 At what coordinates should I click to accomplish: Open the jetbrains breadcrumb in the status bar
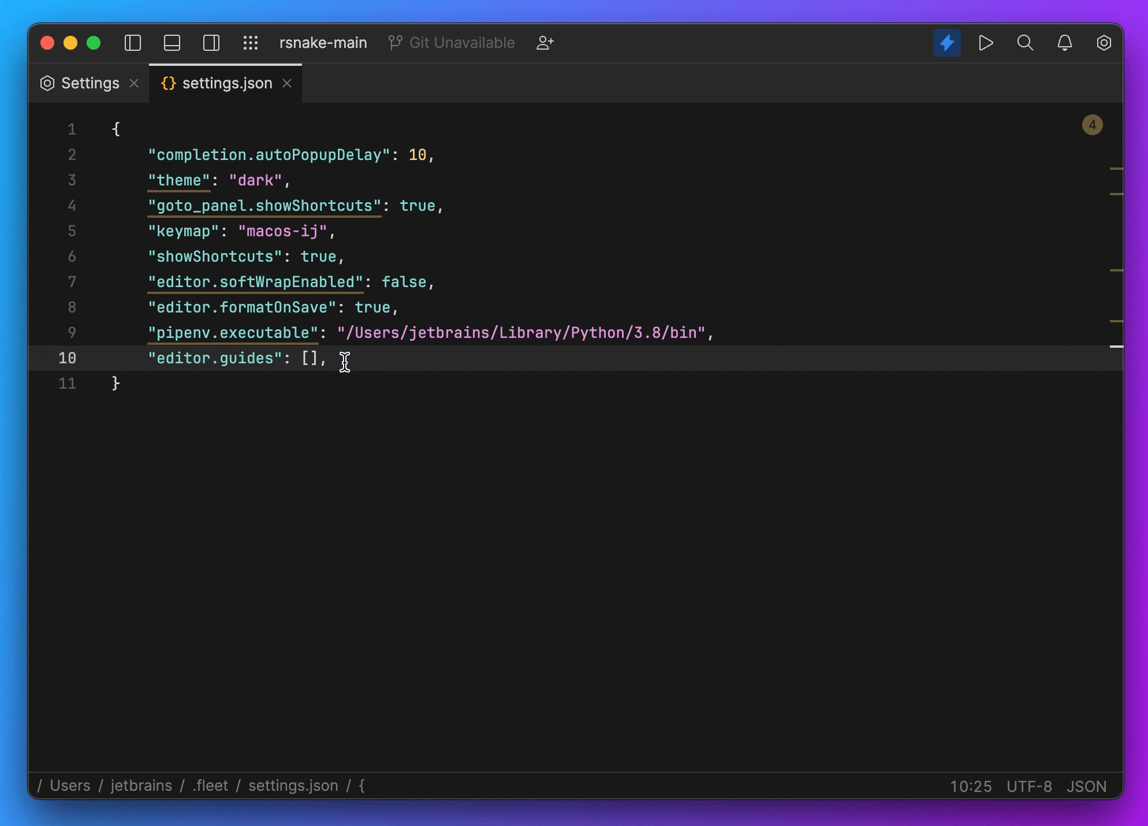click(140, 786)
